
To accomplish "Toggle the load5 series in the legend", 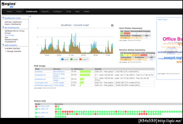I will (74, 59).
